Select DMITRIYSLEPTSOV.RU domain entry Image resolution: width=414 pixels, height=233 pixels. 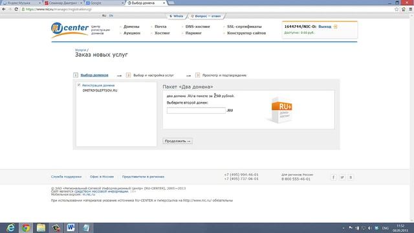pyautogui.click(x=100, y=91)
